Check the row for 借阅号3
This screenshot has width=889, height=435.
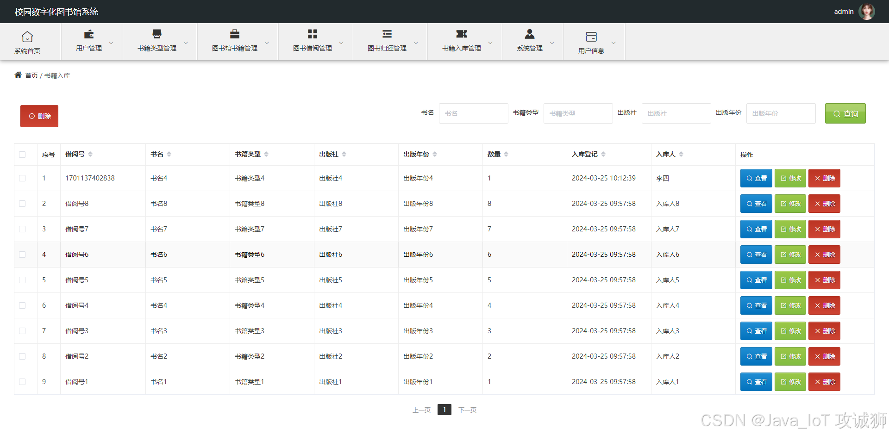[x=22, y=331]
